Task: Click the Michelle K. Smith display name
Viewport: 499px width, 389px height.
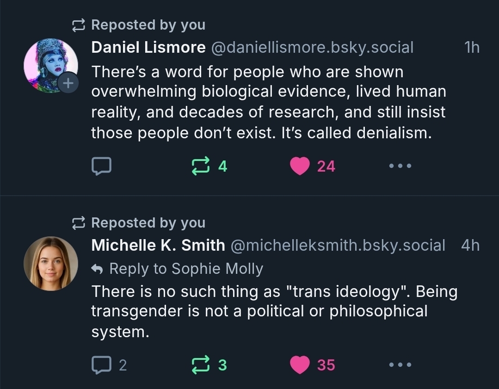Action: (x=158, y=245)
